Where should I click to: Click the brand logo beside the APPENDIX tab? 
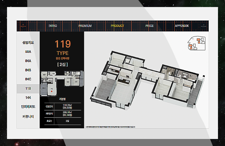(x=203, y=26)
